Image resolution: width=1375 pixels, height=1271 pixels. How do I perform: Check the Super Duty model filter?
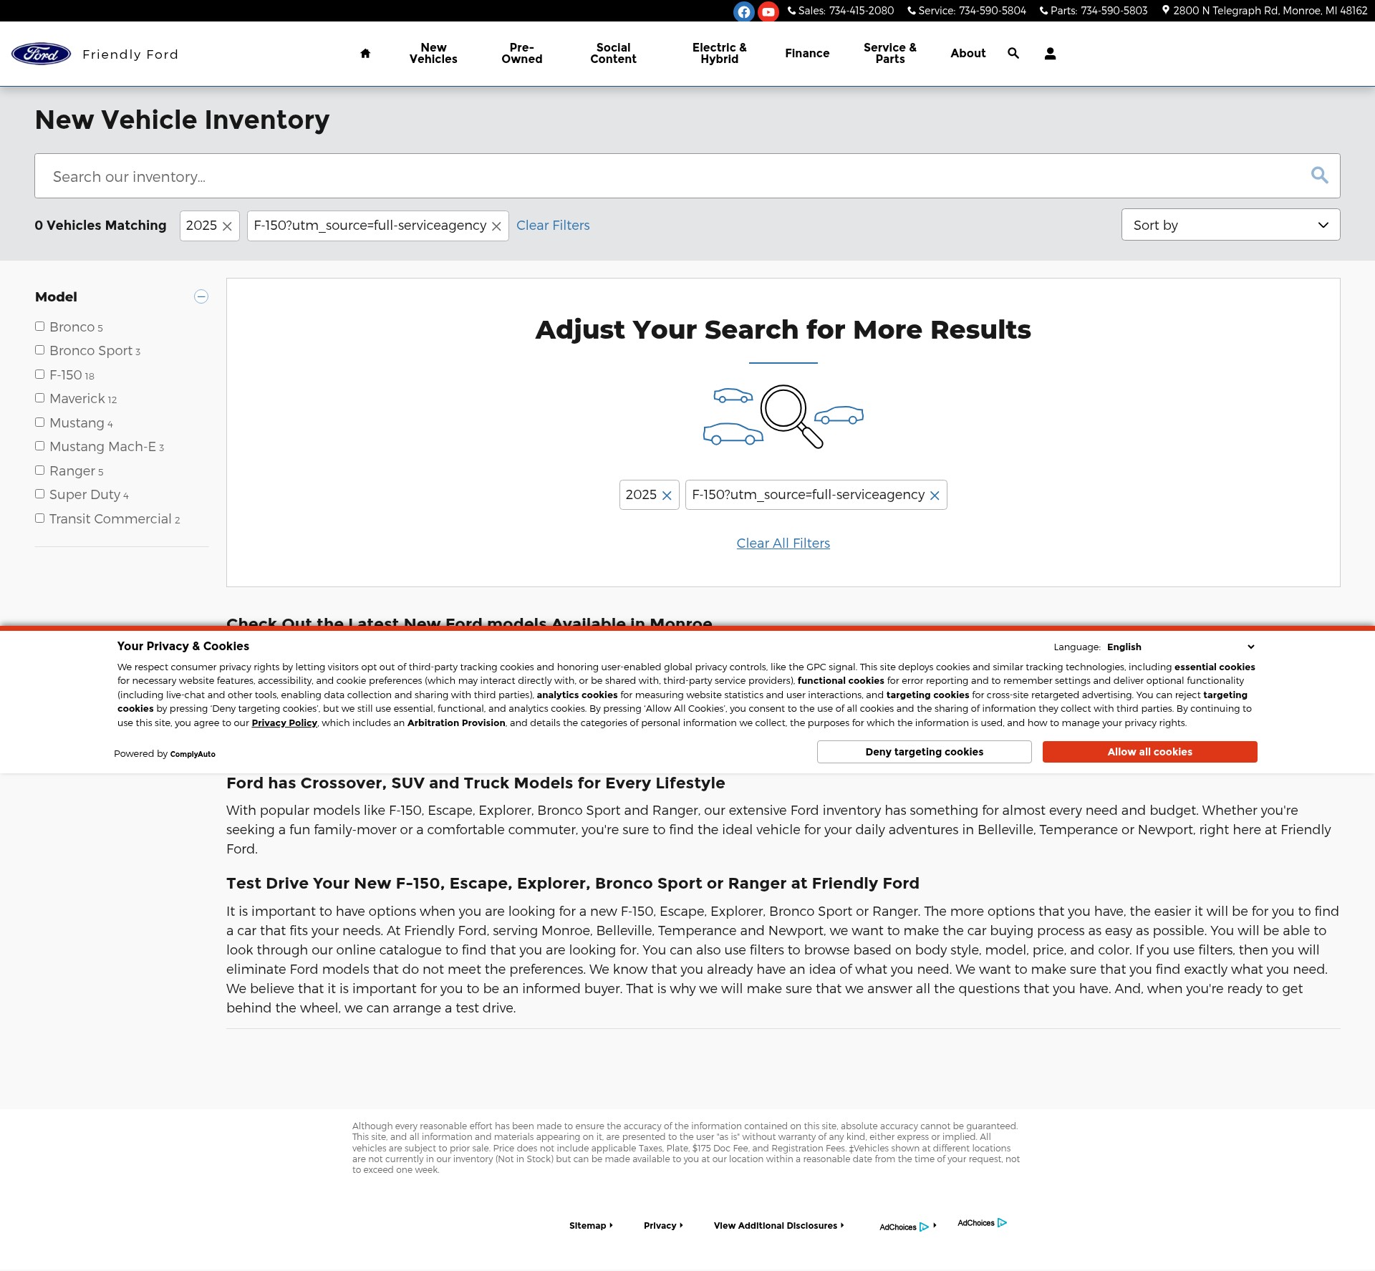(40, 494)
